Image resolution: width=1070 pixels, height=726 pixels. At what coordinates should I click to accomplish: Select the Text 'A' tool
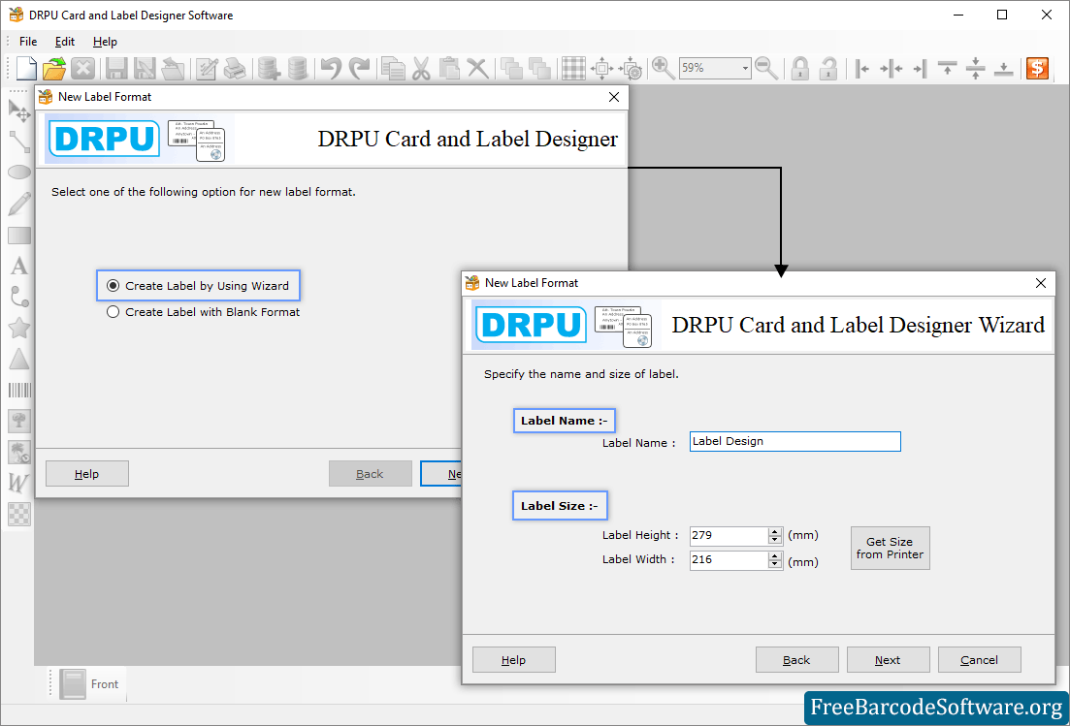click(19, 266)
